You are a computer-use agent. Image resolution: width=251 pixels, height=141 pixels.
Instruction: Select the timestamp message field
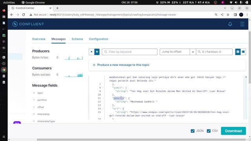(44, 114)
